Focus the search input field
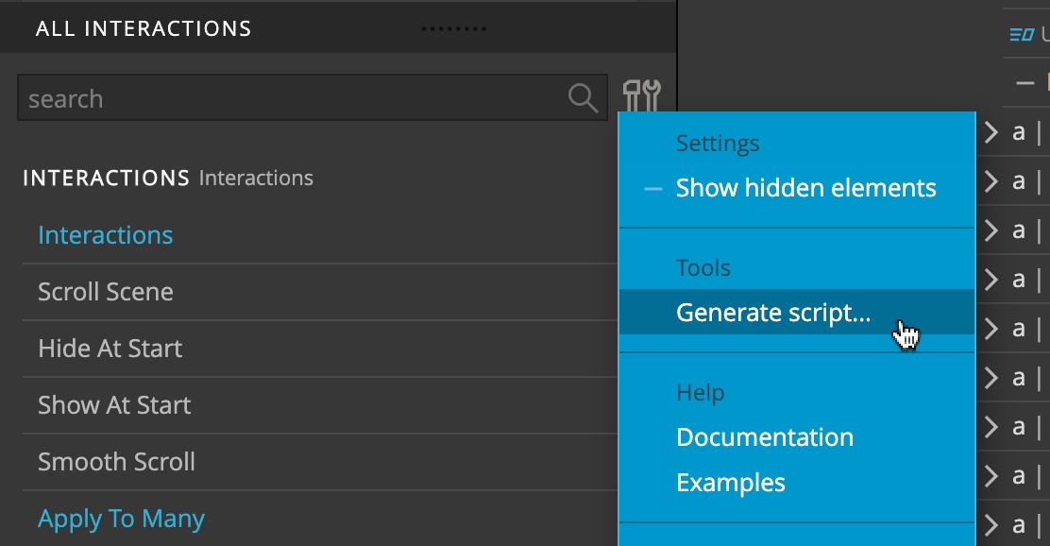The image size is (1050, 546). point(312,98)
